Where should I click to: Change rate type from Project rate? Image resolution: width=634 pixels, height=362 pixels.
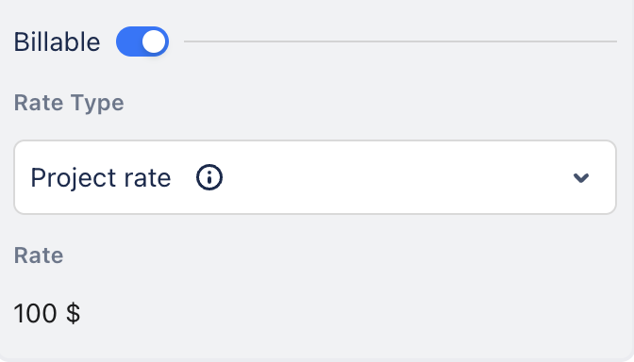(x=315, y=177)
